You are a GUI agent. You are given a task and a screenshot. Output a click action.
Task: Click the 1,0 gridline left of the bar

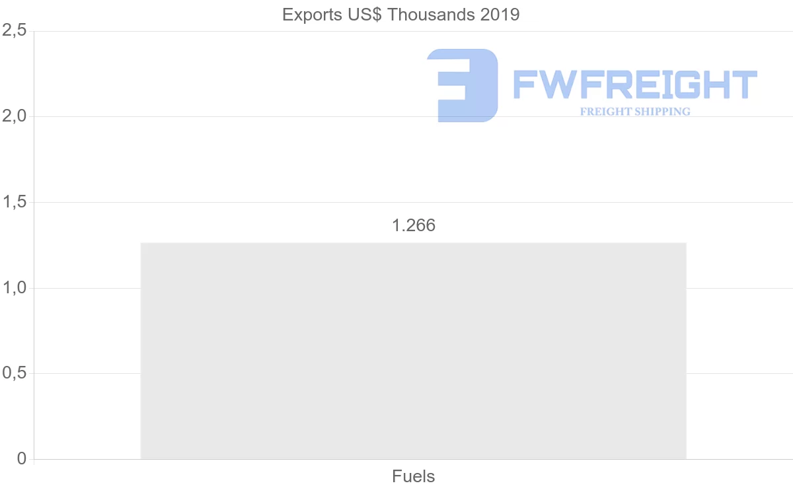click(x=86, y=288)
